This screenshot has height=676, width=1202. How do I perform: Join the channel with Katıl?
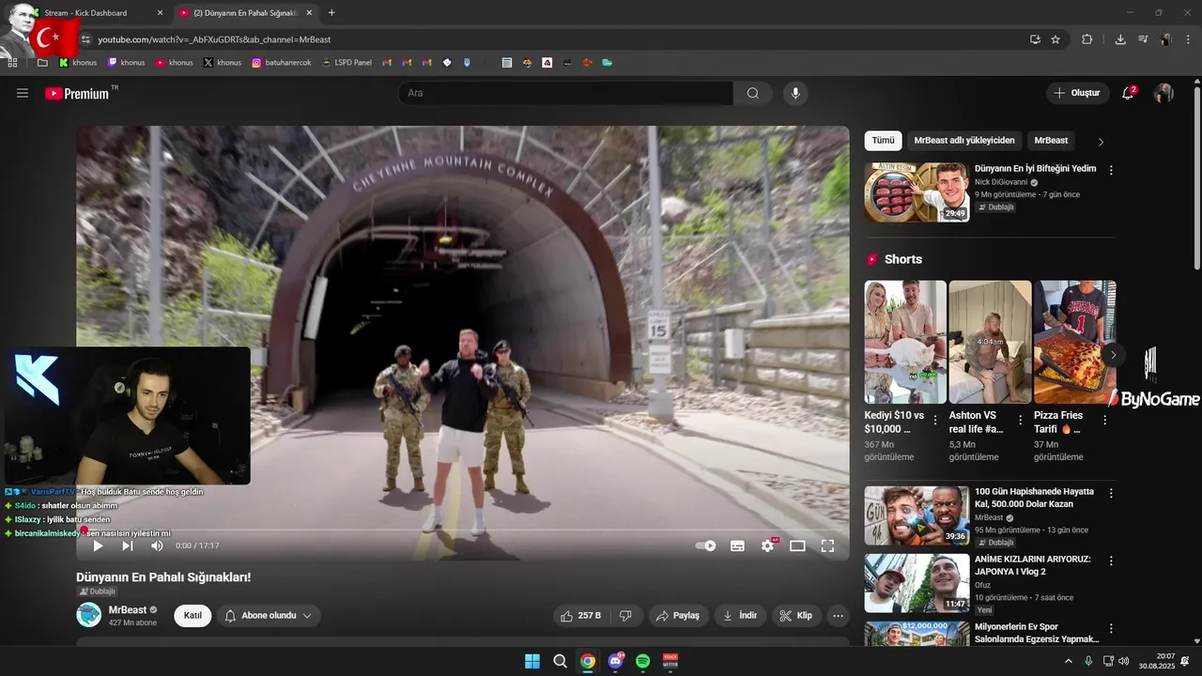(193, 616)
